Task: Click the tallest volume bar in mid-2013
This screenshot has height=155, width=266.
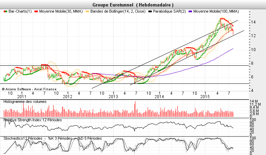Action: (135, 109)
